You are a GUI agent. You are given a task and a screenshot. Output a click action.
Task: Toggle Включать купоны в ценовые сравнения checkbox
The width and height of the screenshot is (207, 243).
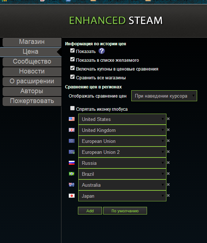click(72, 68)
